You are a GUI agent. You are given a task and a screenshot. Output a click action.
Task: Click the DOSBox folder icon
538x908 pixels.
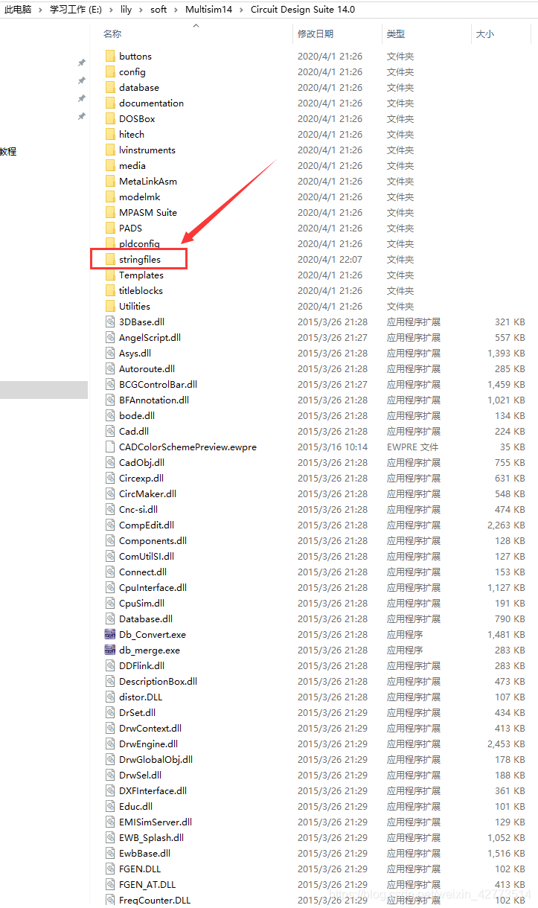[110, 118]
